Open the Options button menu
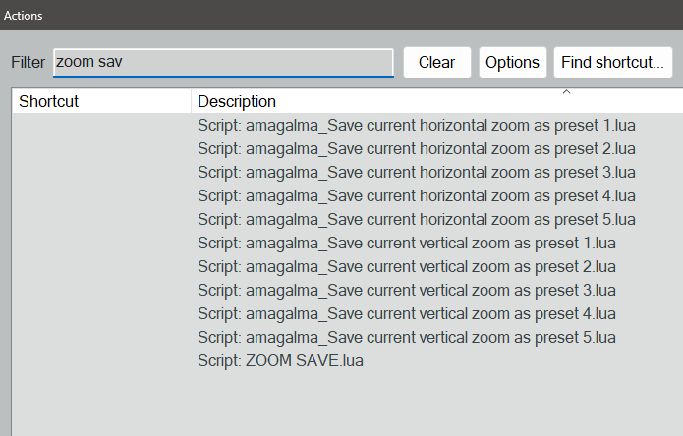 coord(512,62)
